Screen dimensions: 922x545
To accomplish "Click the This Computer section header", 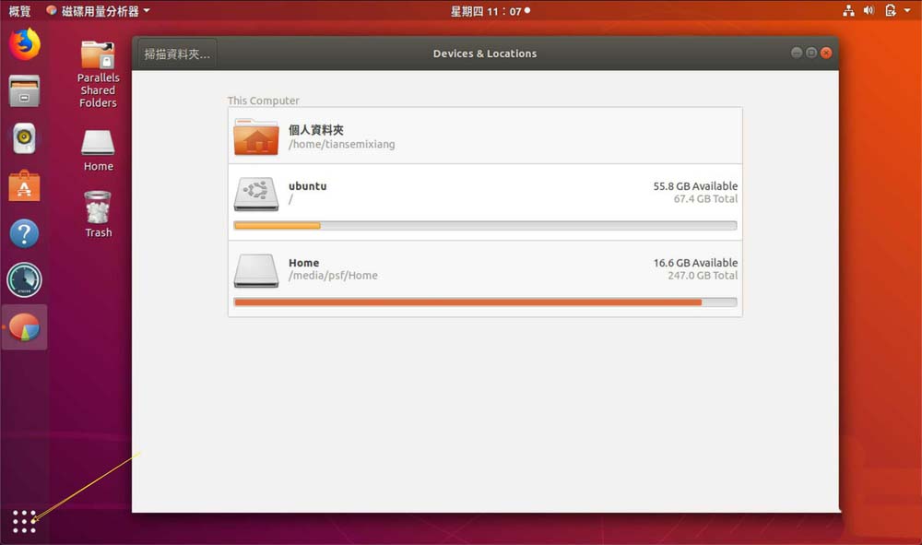I will 264,101.
